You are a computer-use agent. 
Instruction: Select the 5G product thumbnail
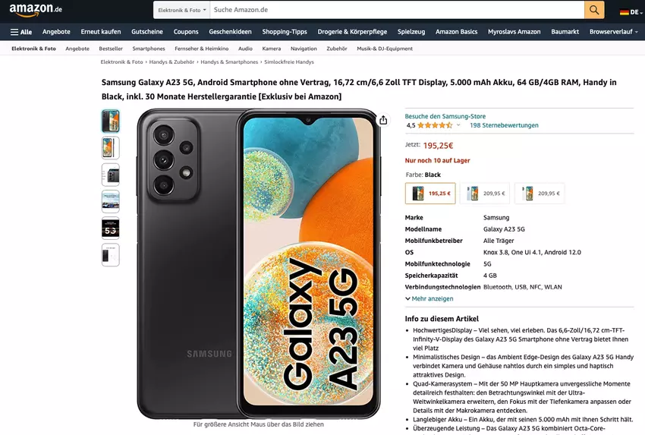110,229
